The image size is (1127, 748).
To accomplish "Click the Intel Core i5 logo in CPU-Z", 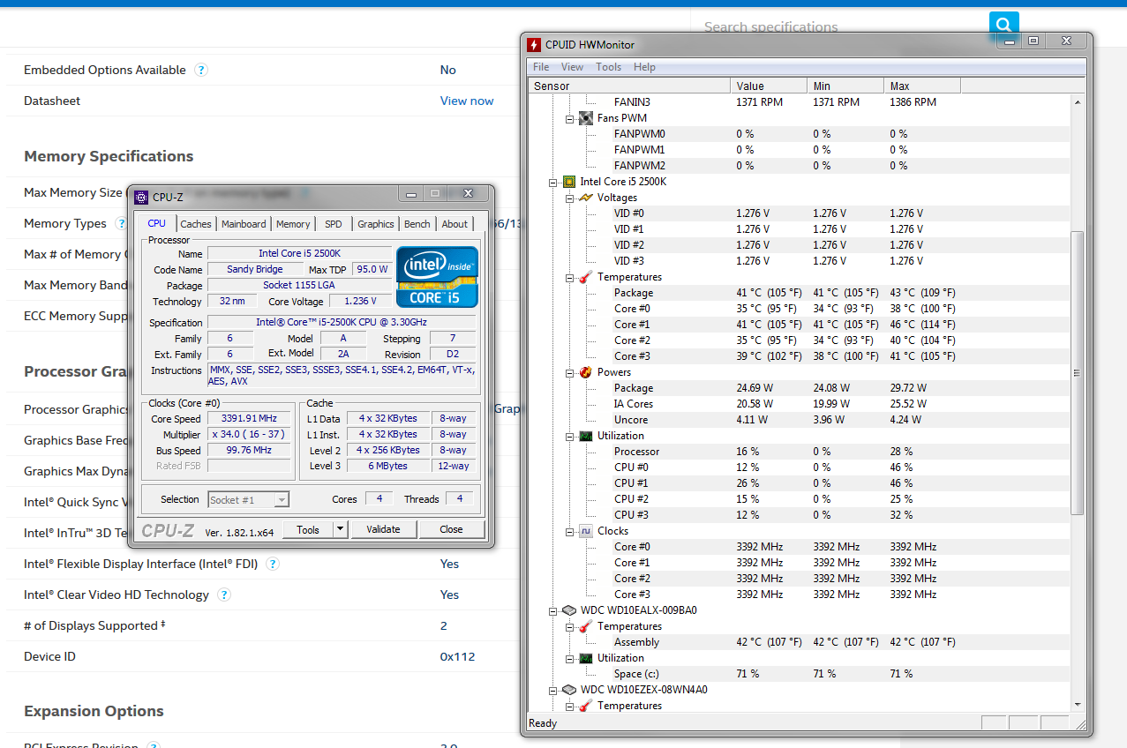I will (437, 276).
